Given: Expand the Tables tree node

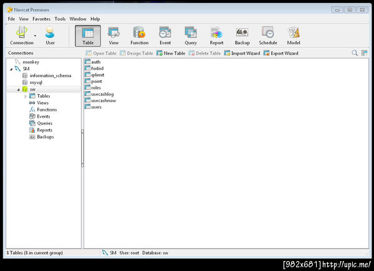Looking at the screenshot, I should point(26,97).
